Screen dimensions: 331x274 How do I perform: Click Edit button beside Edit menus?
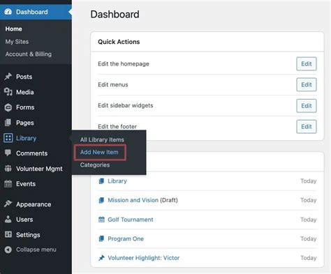pyautogui.click(x=307, y=84)
